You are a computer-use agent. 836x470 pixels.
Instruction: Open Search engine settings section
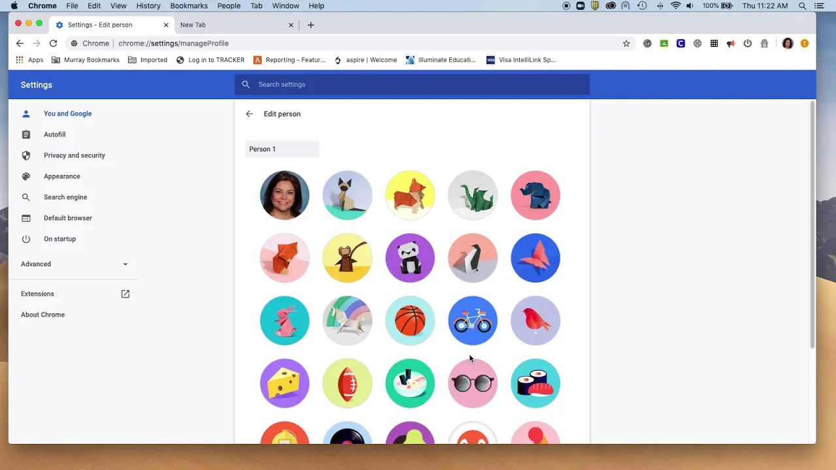(x=65, y=197)
